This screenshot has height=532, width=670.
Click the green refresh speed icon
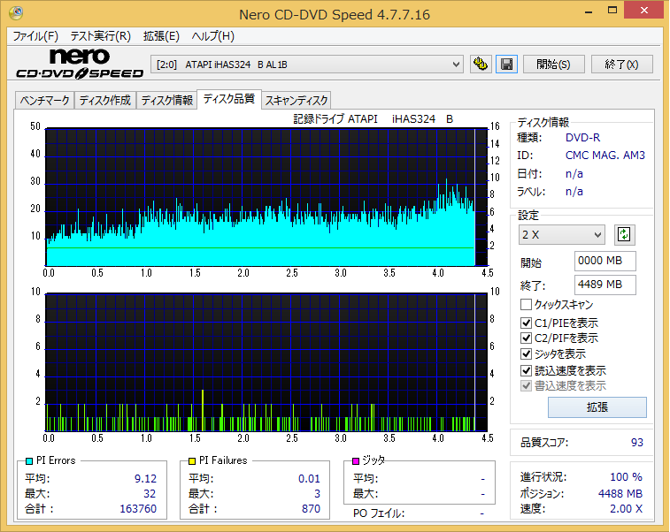[624, 235]
